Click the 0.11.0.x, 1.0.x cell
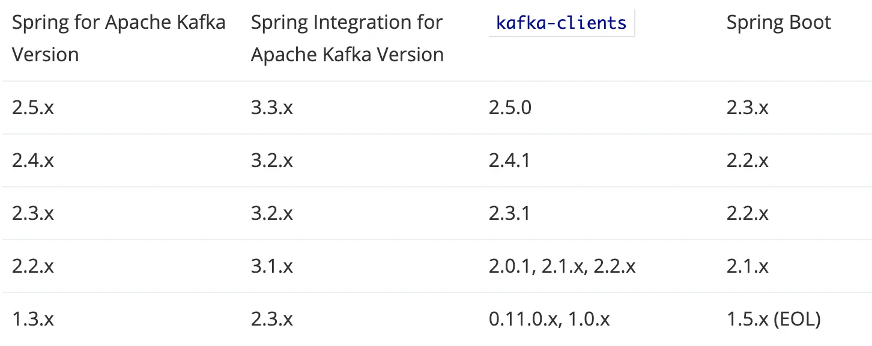 click(549, 320)
